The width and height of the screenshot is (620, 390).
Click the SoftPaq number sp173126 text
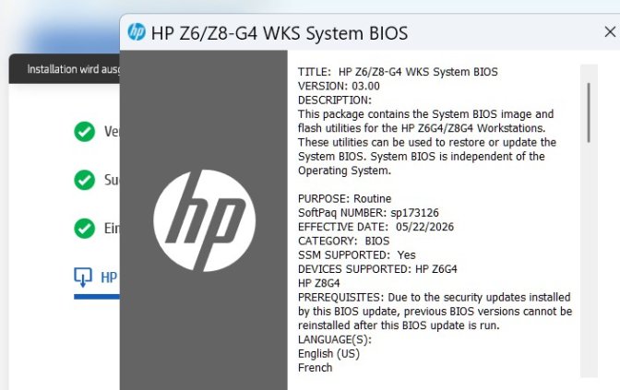414,213
